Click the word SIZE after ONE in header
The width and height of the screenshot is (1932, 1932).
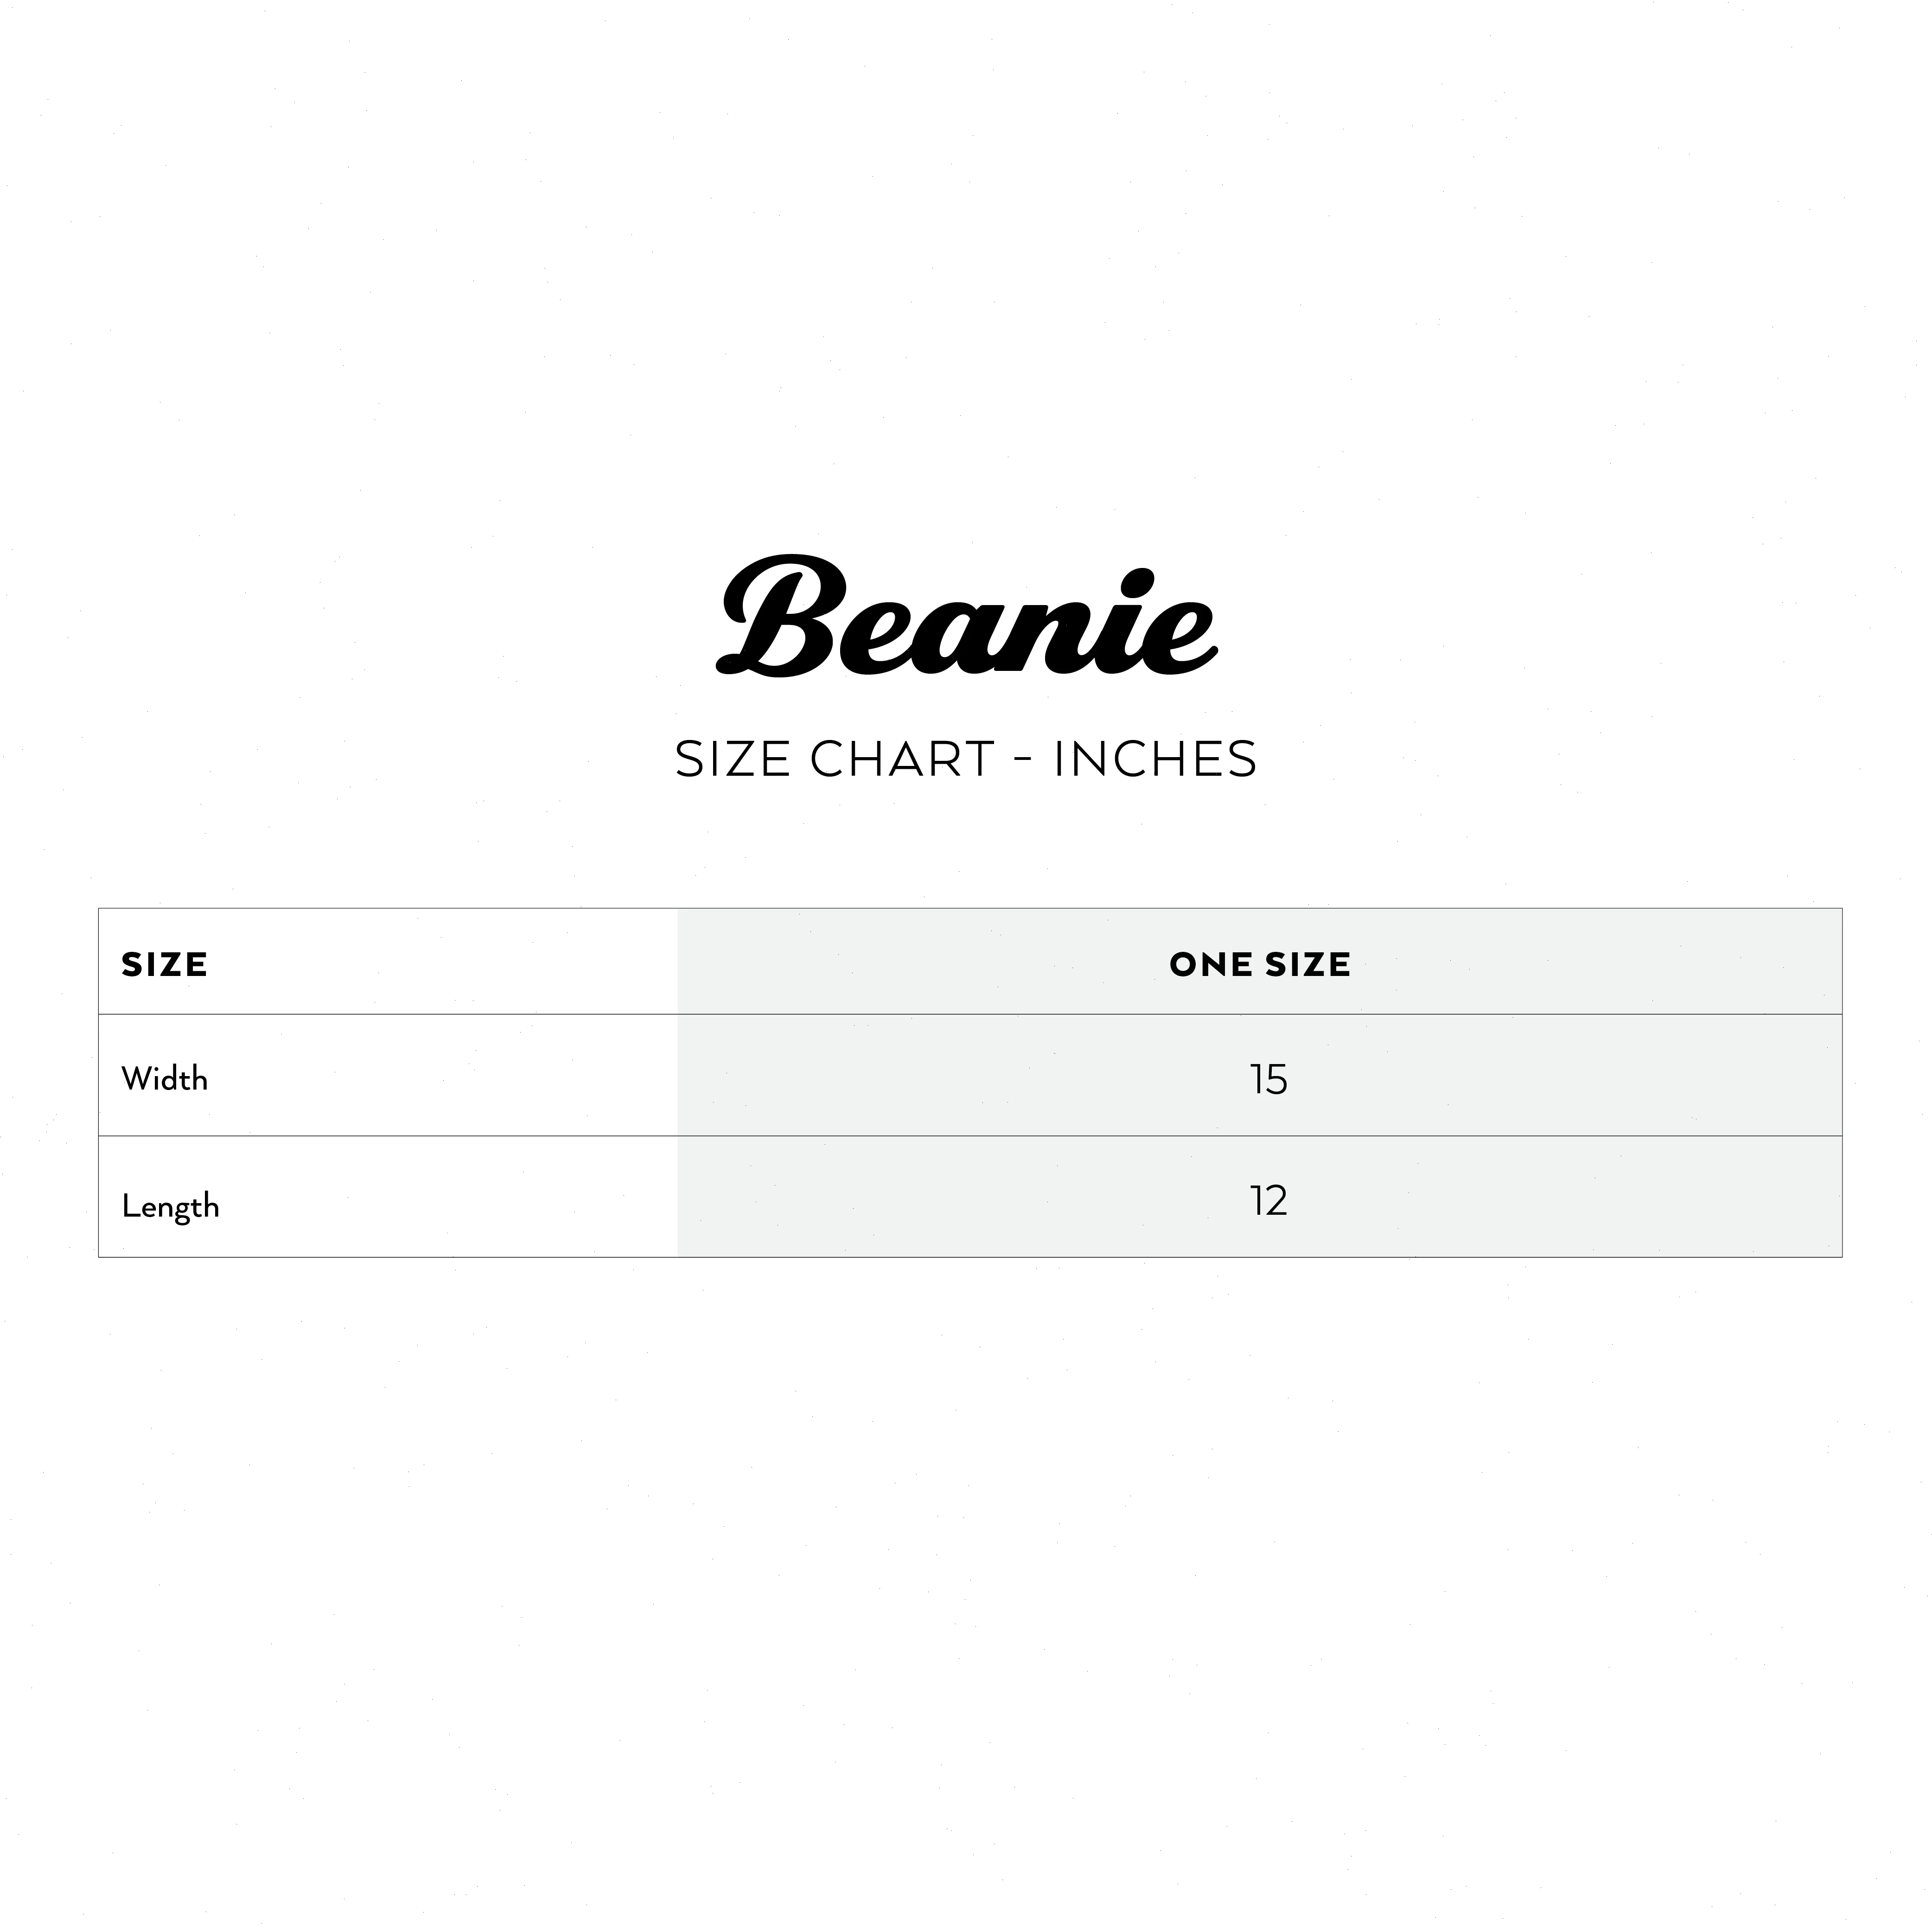tap(1308, 965)
